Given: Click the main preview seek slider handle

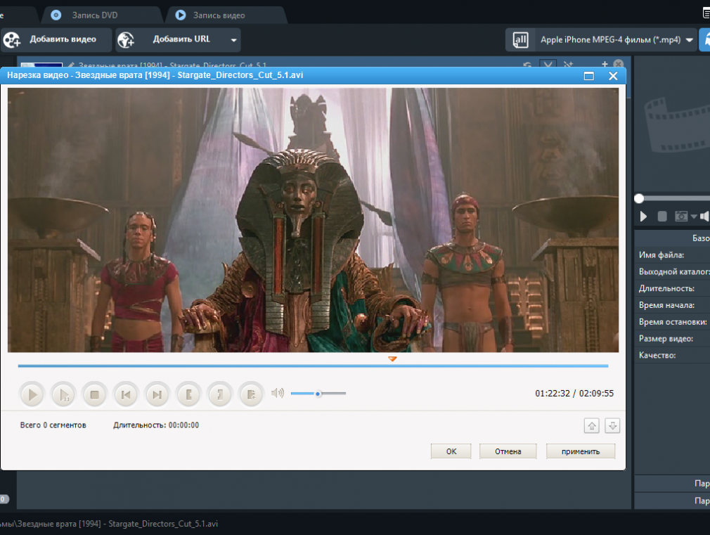Looking at the screenshot, I should click(639, 198).
